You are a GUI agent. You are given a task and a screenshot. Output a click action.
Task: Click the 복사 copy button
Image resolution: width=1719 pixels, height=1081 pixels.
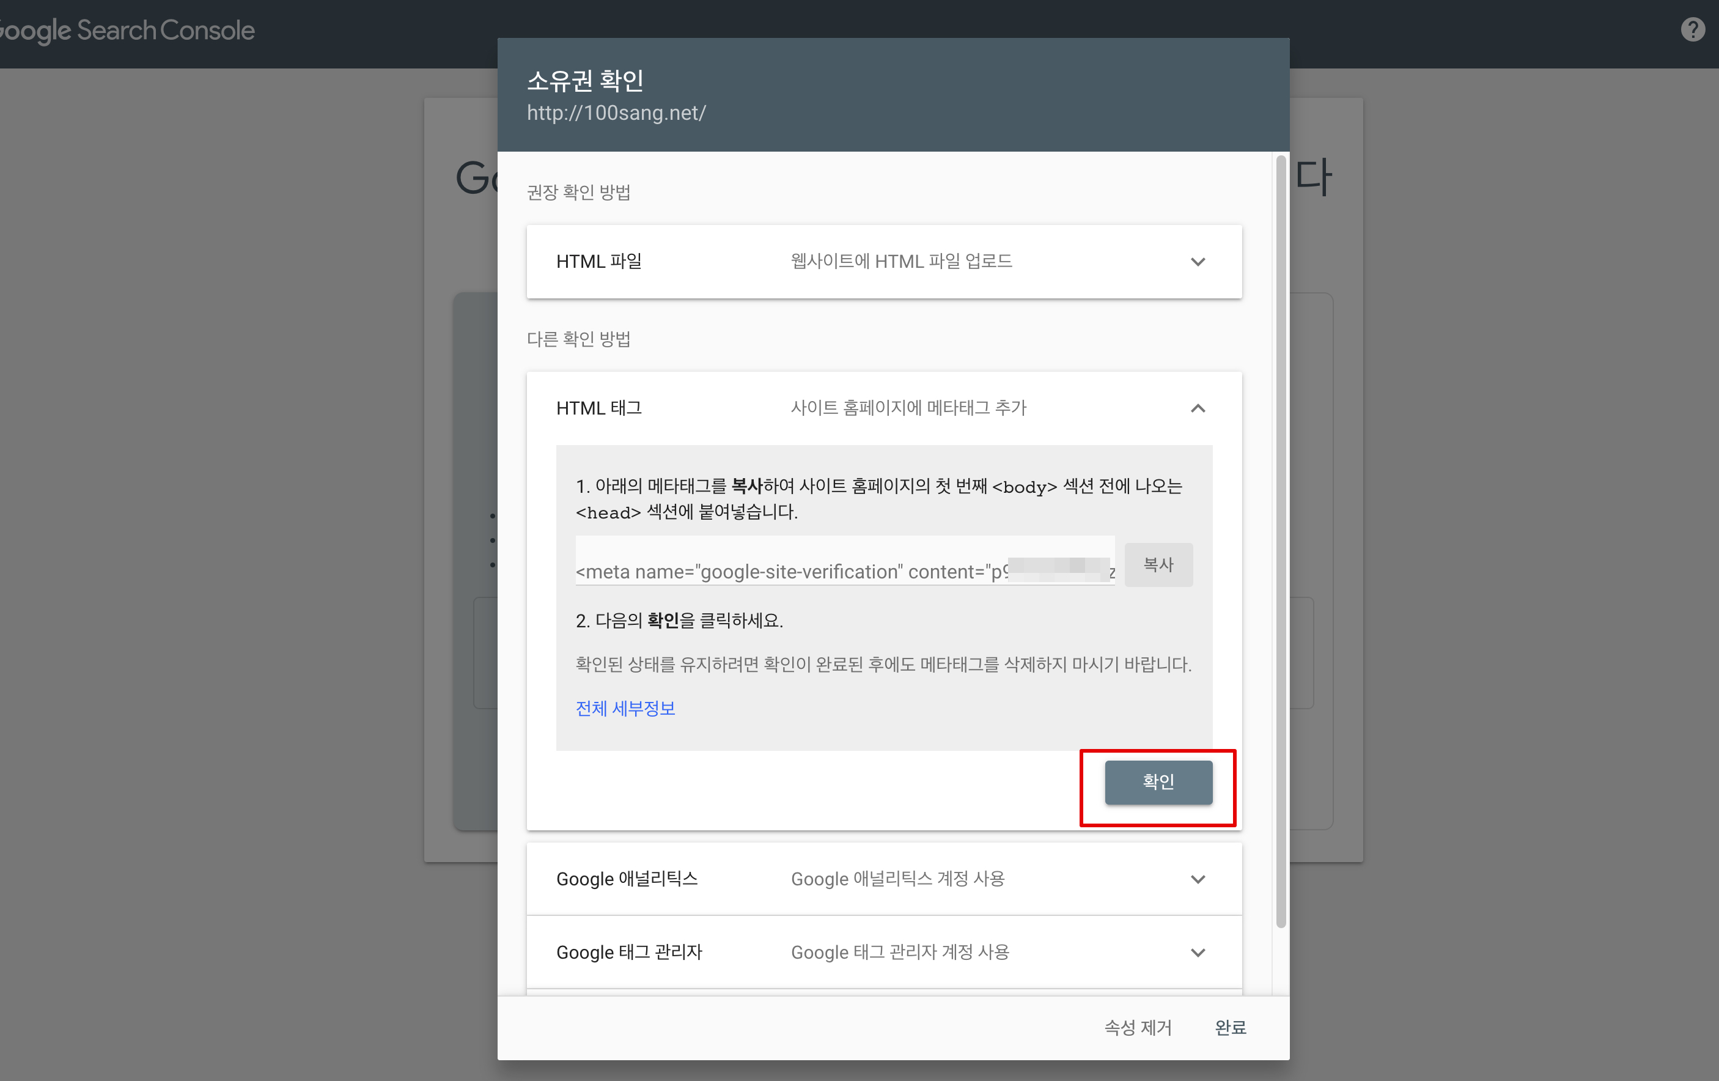(1158, 565)
